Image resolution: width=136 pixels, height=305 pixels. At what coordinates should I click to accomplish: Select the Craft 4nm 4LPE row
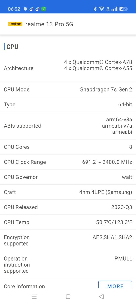[x=68, y=192]
